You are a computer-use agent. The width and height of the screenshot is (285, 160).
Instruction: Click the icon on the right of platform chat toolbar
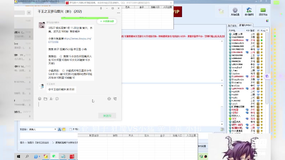[x=222, y=129]
